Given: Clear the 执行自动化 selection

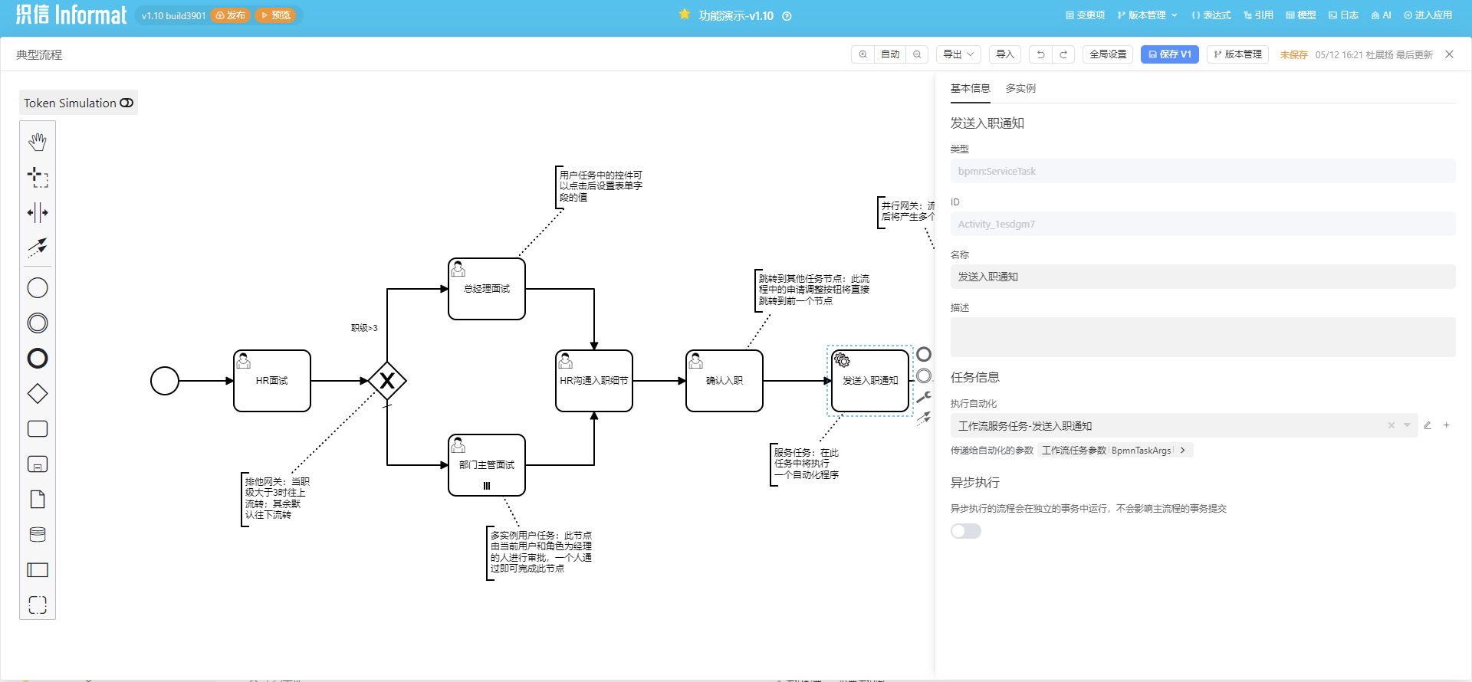Looking at the screenshot, I should coord(1391,425).
